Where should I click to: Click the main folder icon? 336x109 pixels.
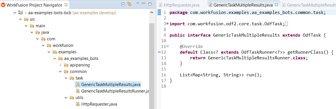point(32,26)
